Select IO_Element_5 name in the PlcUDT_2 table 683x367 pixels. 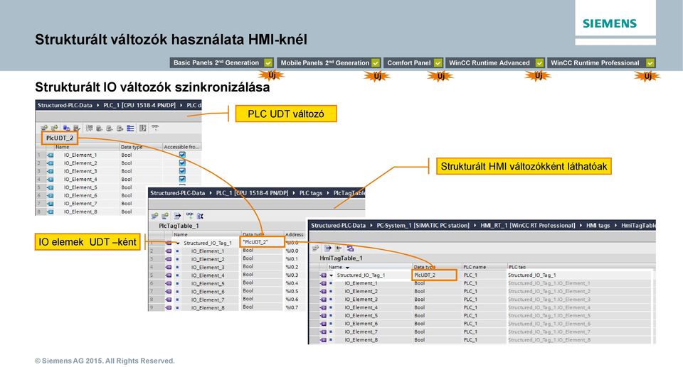click(80, 187)
